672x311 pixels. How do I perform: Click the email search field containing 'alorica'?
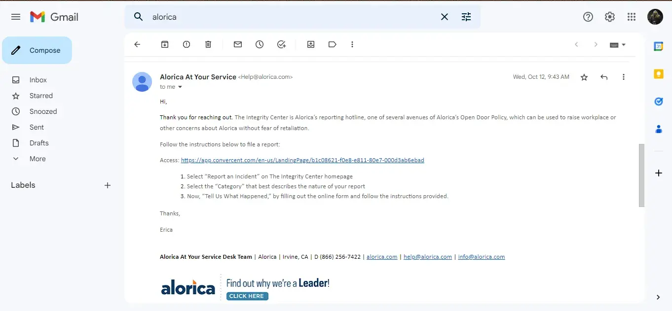point(291,17)
